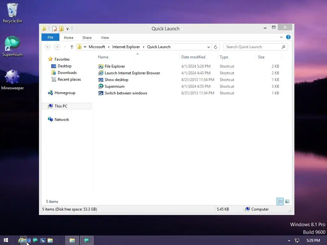
Task: Select Homegroup in navigation pane
Action: 62,93
